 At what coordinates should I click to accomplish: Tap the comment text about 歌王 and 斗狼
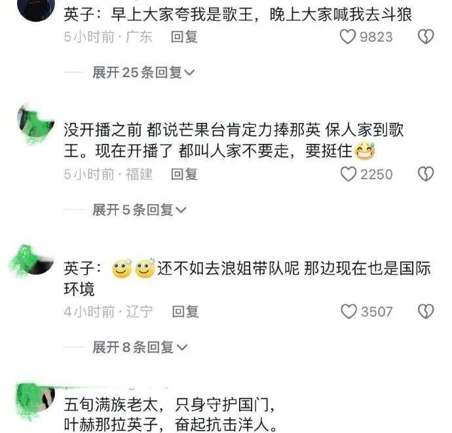point(238,14)
